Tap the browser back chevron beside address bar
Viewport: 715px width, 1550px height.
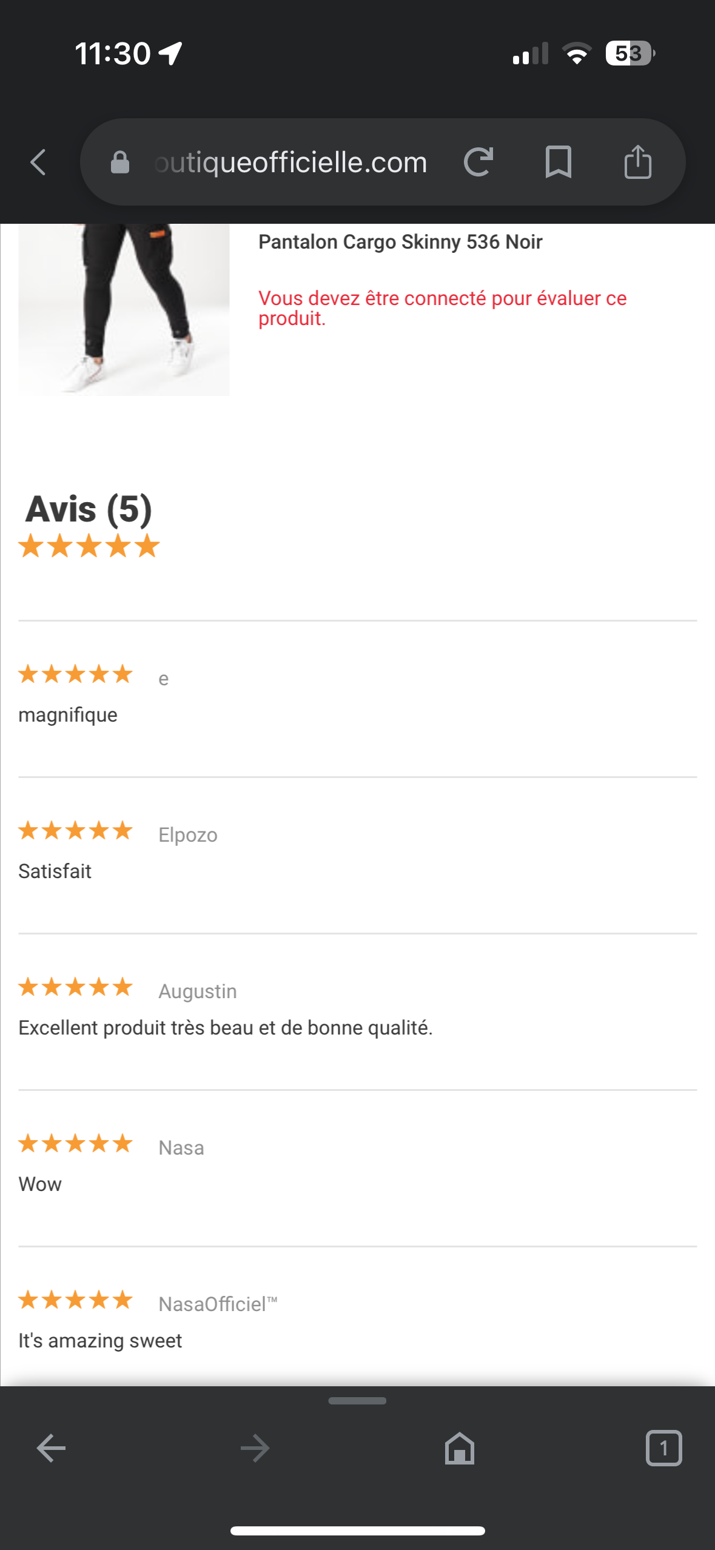point(38,162)
